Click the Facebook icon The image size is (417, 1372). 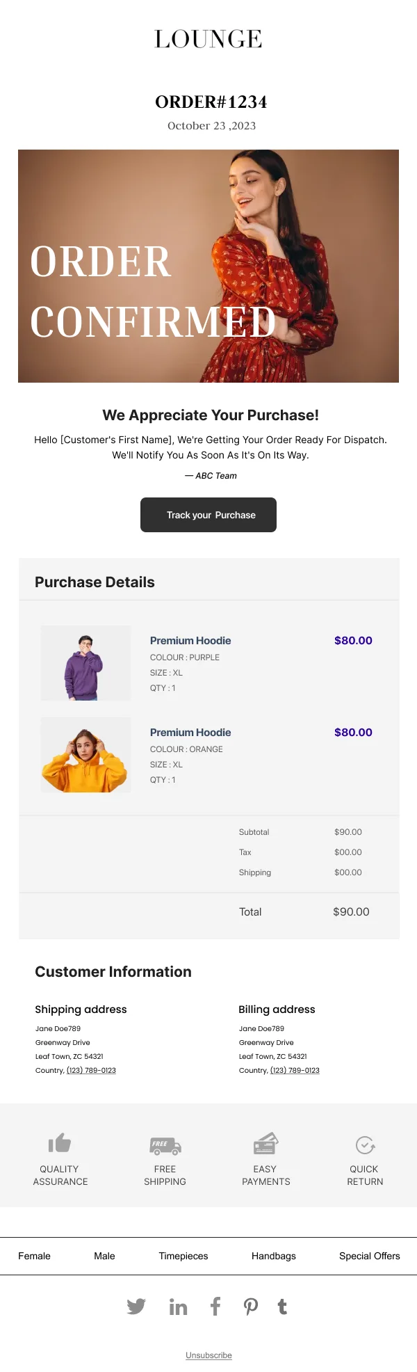215,1306
